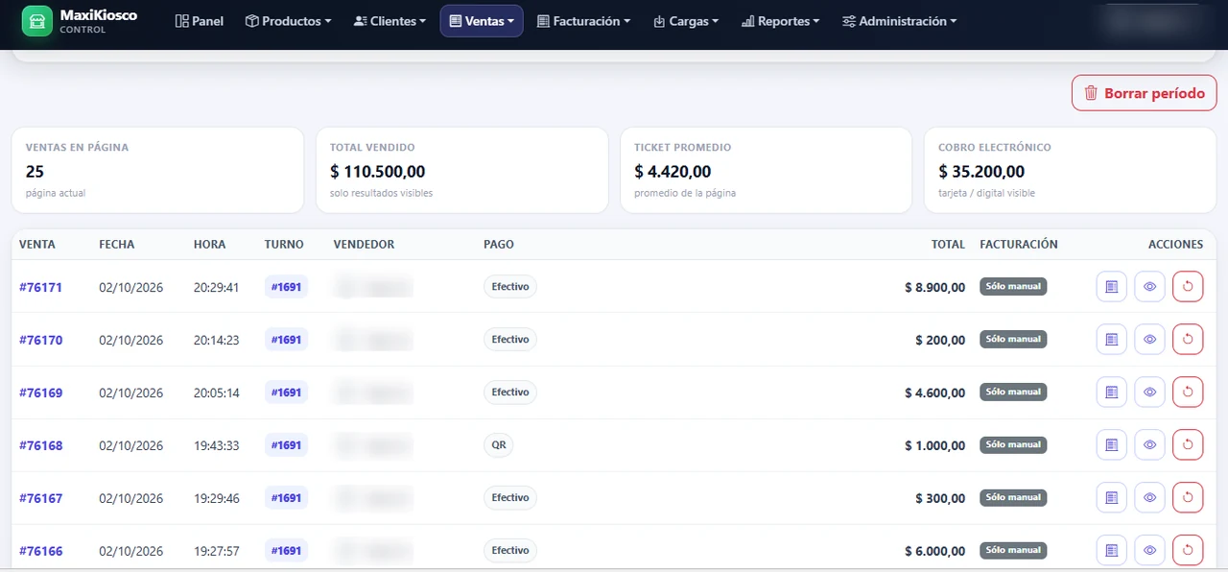The height and width of the screenshot is (572, 1228).
Task: Click the MaxiKiosco store logo icon
Action: point(36,21)
